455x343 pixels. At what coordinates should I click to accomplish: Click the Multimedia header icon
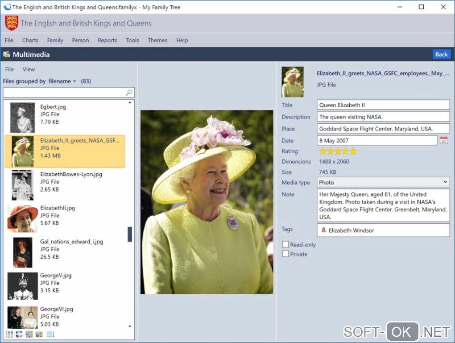[x=7, y=54]
